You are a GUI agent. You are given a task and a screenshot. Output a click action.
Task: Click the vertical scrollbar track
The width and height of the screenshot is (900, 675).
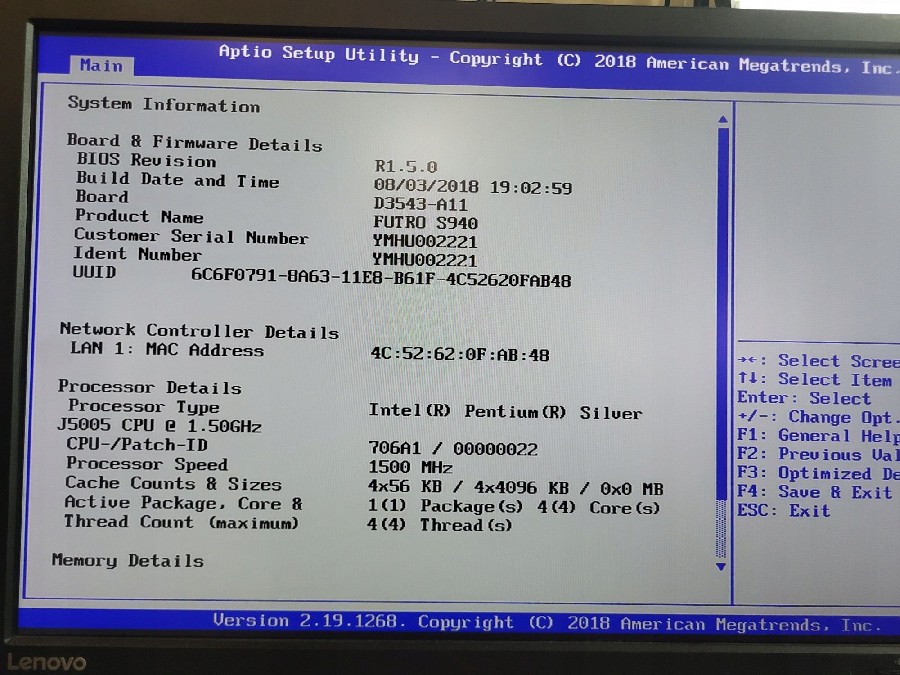tap(721, 529)
